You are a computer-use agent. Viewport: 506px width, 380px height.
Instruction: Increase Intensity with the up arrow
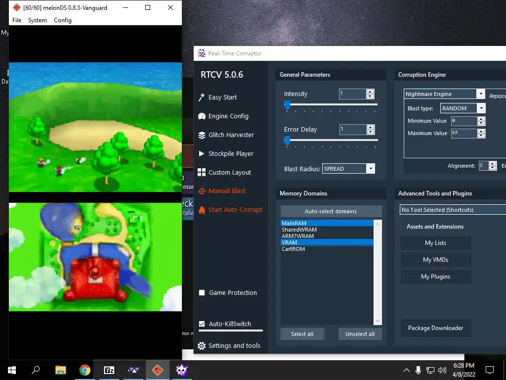tap(370, 92)
